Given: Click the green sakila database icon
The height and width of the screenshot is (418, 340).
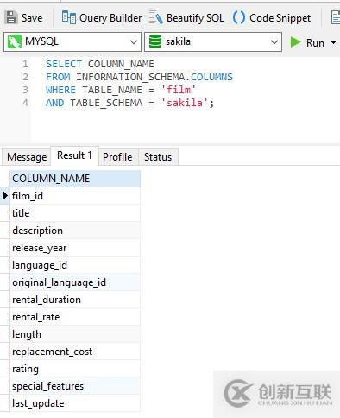Looking at the screenshot, I should [x=155, y=41].
